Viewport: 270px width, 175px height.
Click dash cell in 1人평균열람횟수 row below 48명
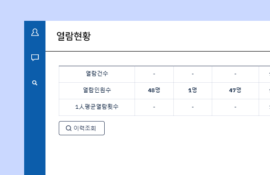(x=154, y=107)
